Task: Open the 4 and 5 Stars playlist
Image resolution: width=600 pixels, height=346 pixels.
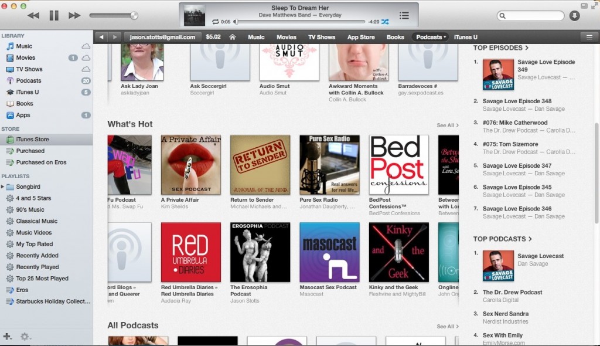Action: tap(33, 198)
